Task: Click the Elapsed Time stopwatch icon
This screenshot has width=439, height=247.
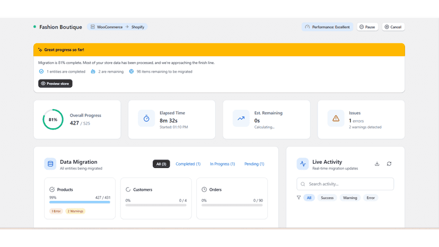Action: pyautogui.click(x=146, y=118)
